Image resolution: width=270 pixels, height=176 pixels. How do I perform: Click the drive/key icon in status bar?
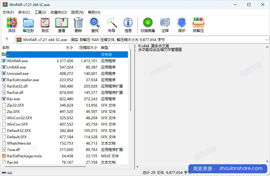(7, 173)
